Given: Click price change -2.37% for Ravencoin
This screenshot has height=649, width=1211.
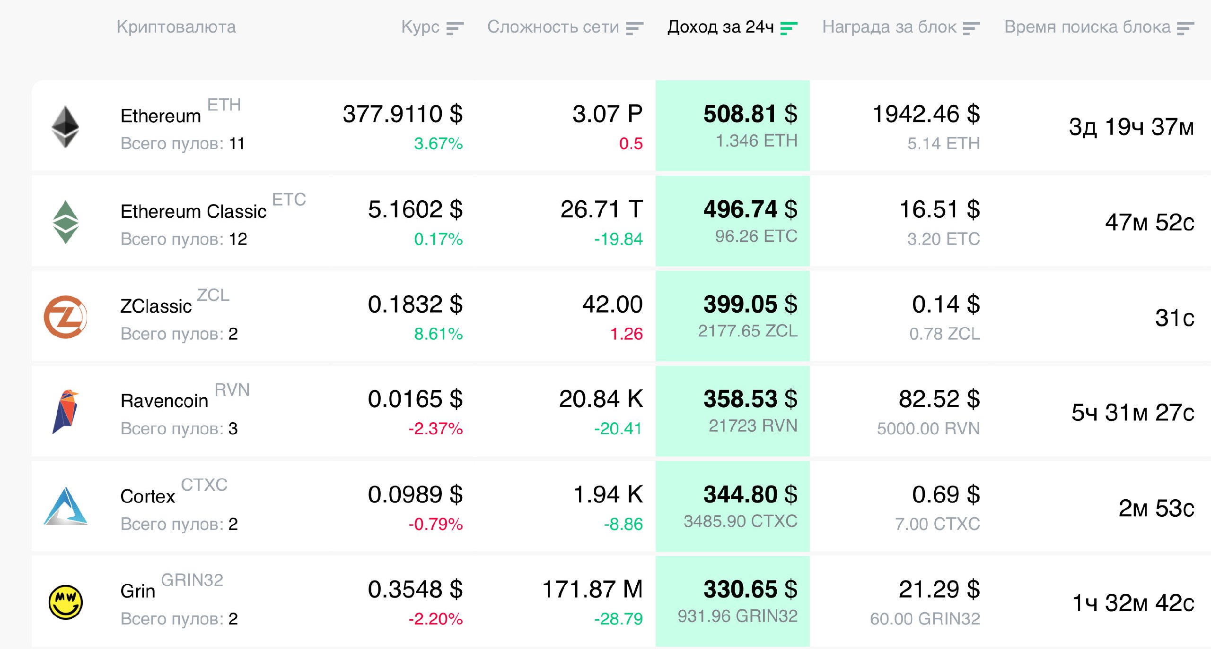Looking at the screenshot, I should (436, 429).
